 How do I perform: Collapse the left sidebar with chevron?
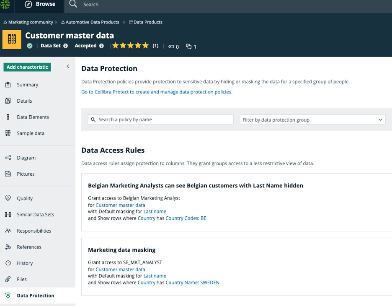[x=68, y=67]
